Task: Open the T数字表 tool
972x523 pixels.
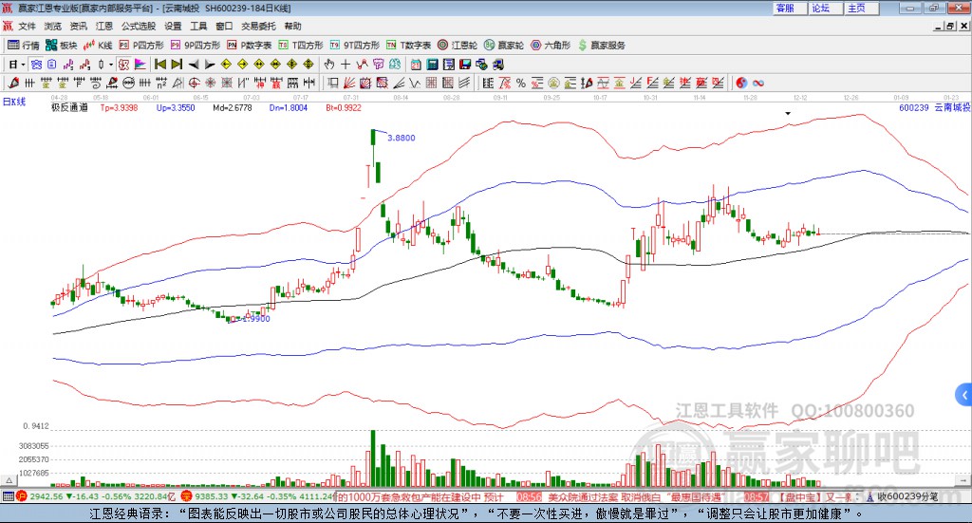Action: [408, 46]
